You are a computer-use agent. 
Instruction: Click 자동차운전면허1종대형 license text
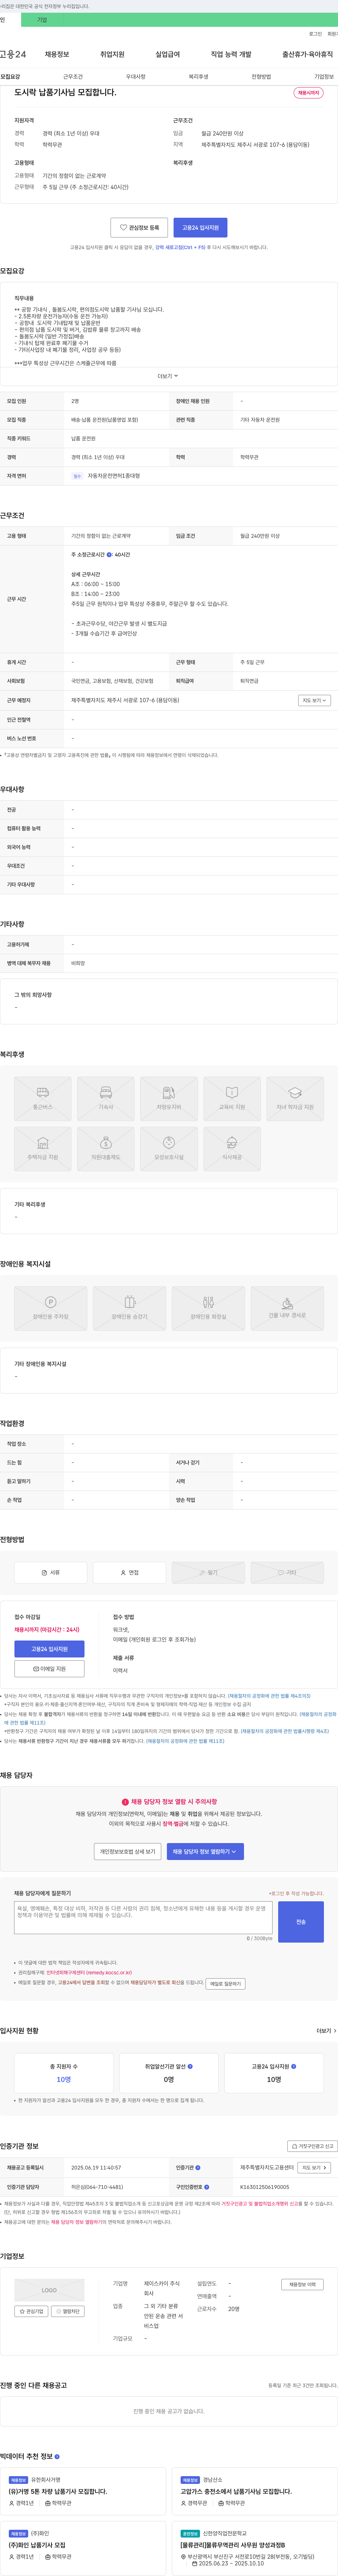coord(114,476)
